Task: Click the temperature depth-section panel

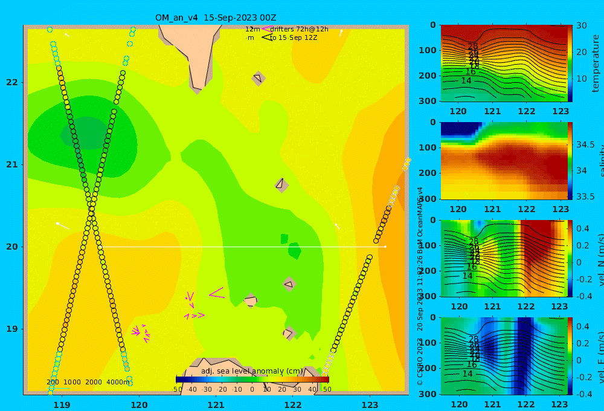Action: [504, 63]
